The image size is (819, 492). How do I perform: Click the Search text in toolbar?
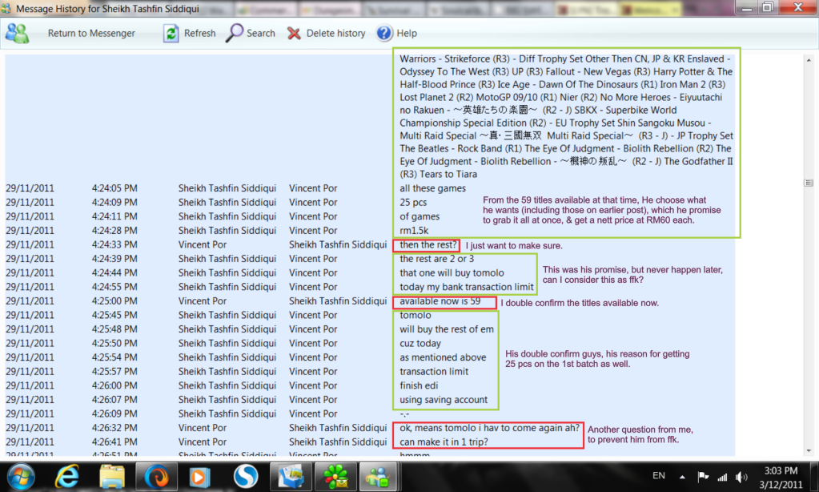(x=261, y=34)
